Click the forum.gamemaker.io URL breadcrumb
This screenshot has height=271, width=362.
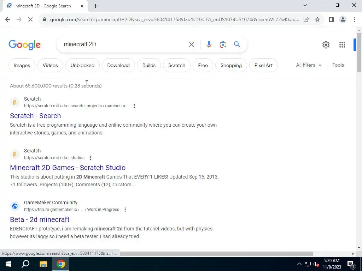coord(71,210)
